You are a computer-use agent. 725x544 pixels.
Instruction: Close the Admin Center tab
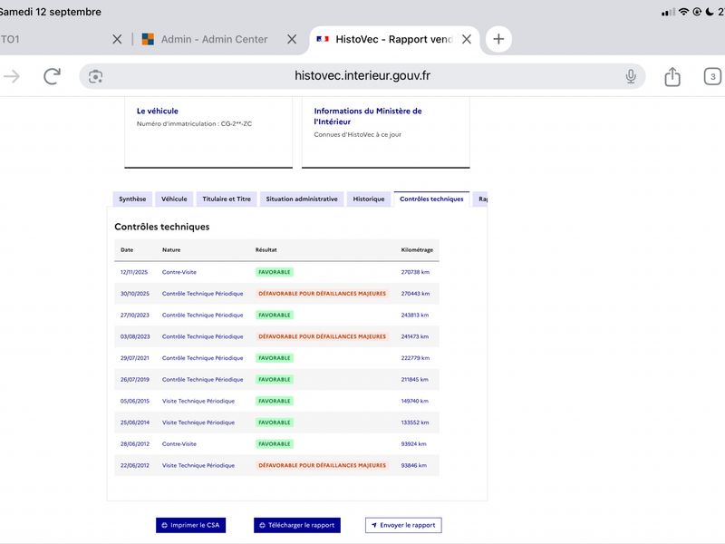point(292,39)
